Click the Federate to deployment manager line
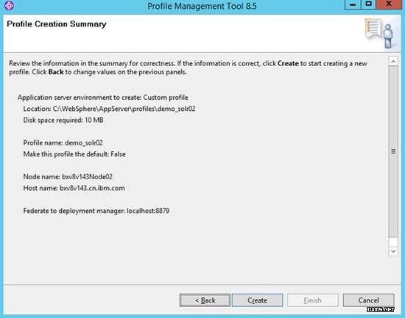The width and height of the screenshot is (405, 318). pyautogui.click(x=96, y=211)
